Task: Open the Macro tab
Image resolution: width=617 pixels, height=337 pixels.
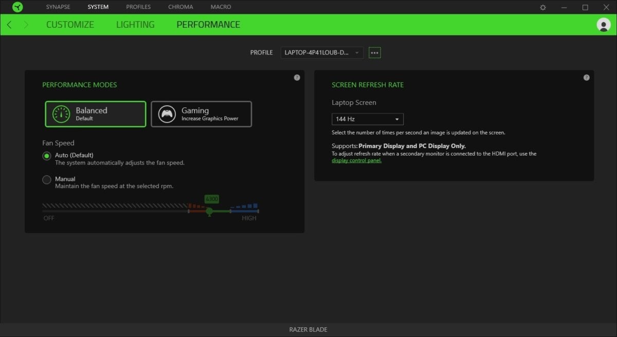Action: pos(221,7)
